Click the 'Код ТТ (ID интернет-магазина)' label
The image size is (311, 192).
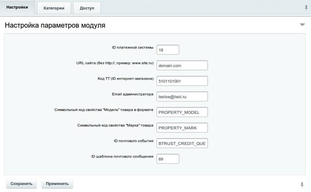125,78
